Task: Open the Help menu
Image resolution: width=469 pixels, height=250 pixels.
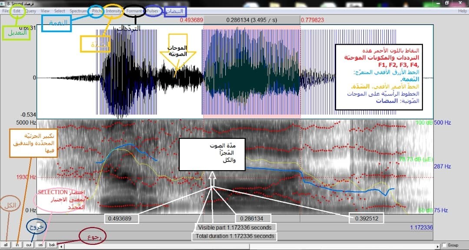Action: click(x=462, y=10)
